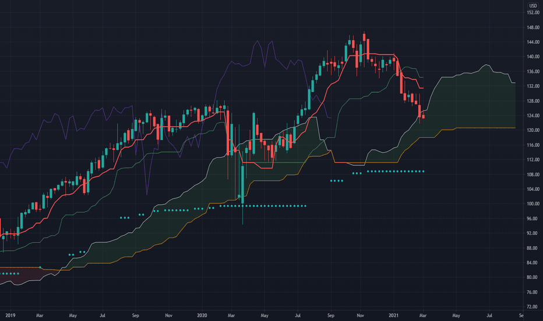
Task: Click the 128.00 price axis label
Action: (x=533, y=100)
